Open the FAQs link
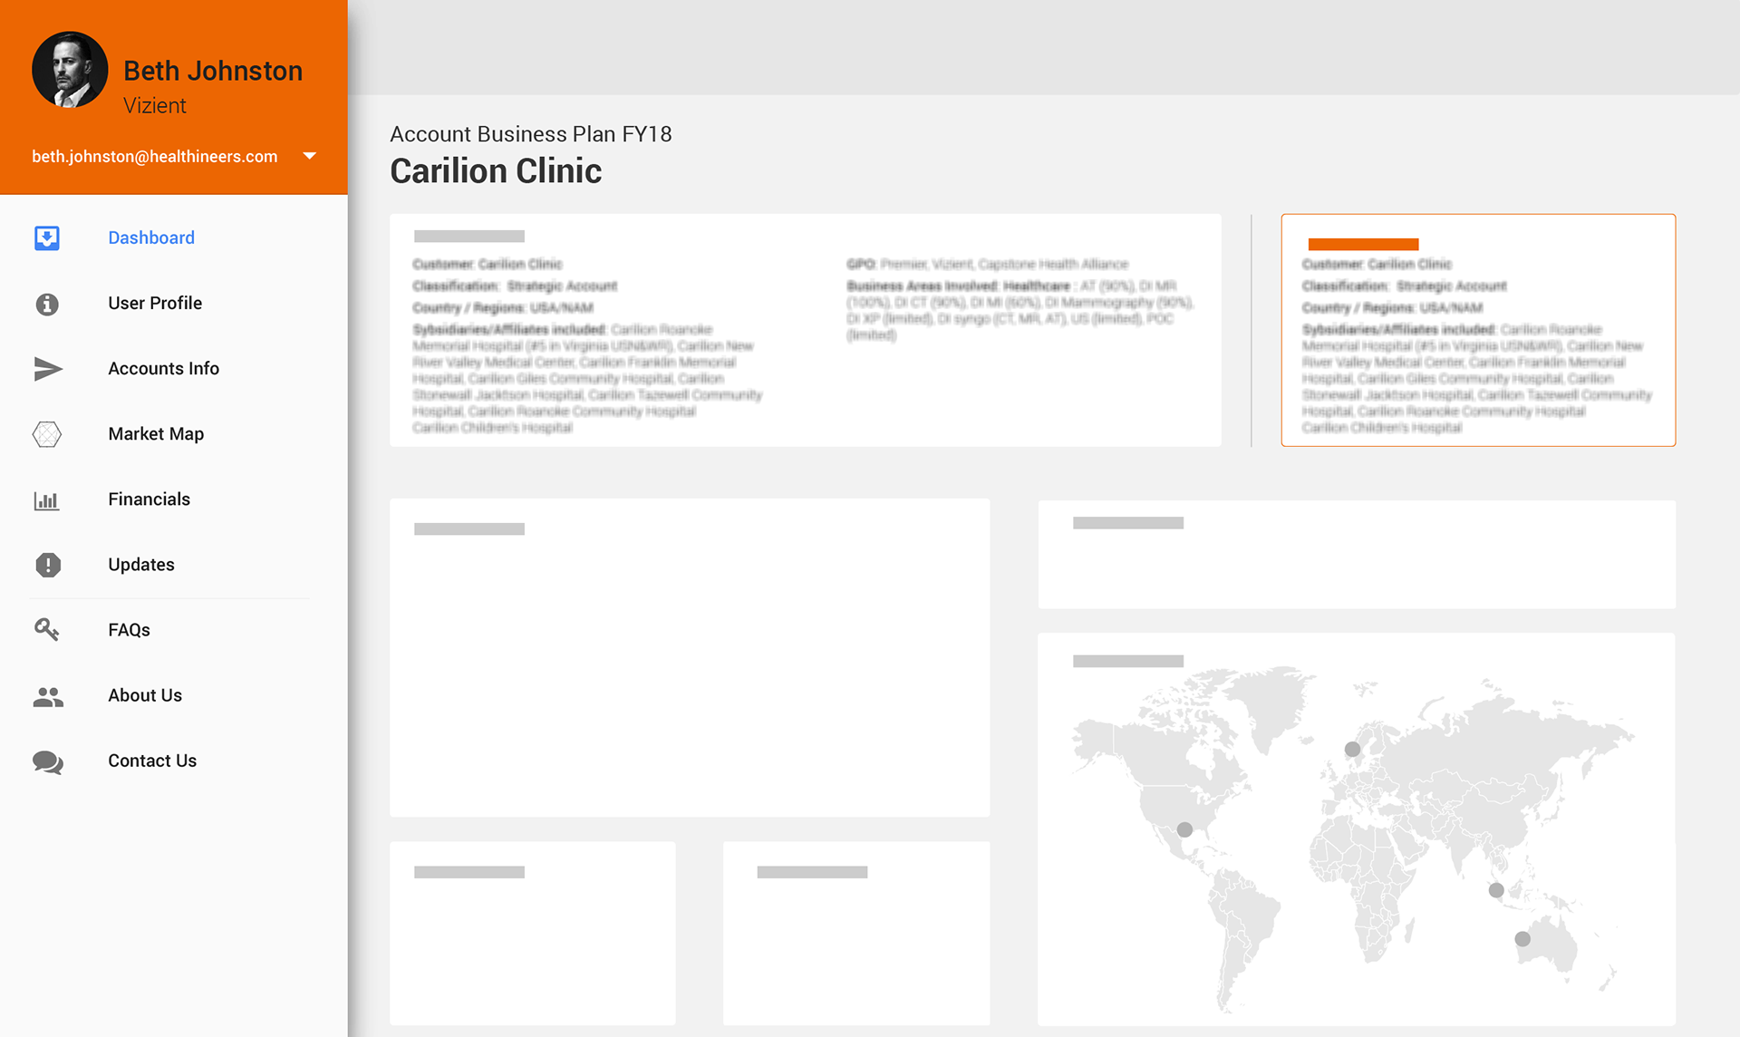 130,629
